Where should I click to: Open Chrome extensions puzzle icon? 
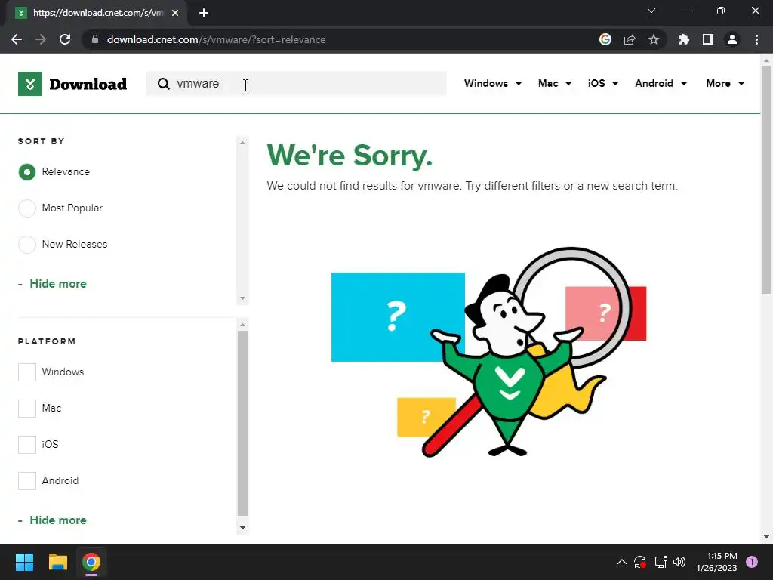click(x=684, y=39)
